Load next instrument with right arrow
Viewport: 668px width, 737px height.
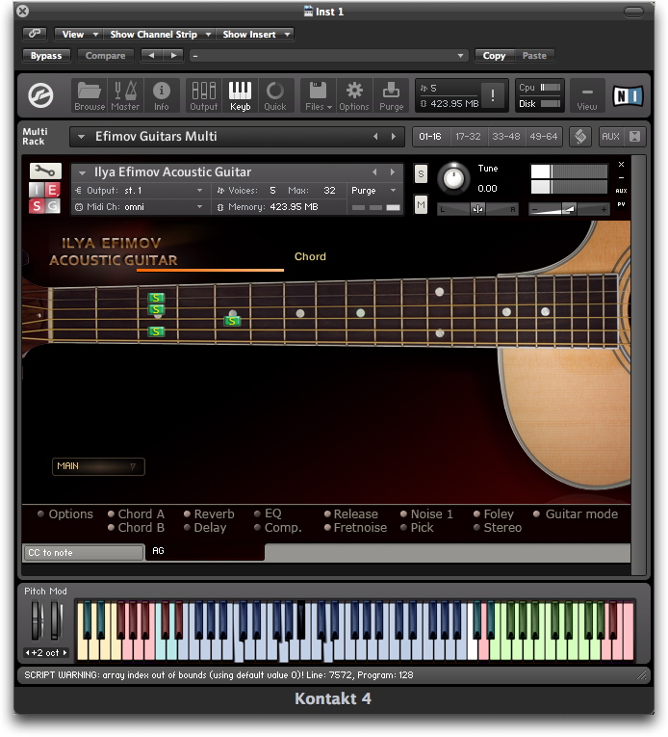click(393, 172)
